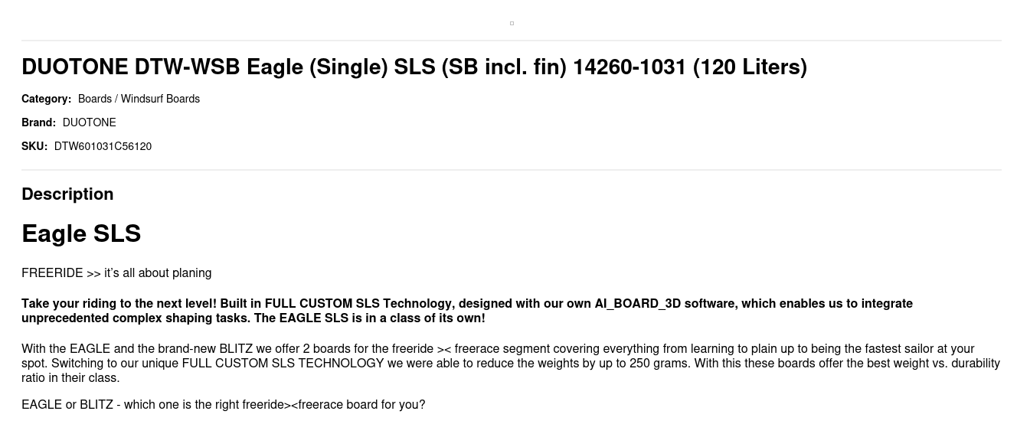Click 'AI_BOARD_3D' in the bold paragraph
This screenshot has width=1017, height=447.
click(637, 304)
